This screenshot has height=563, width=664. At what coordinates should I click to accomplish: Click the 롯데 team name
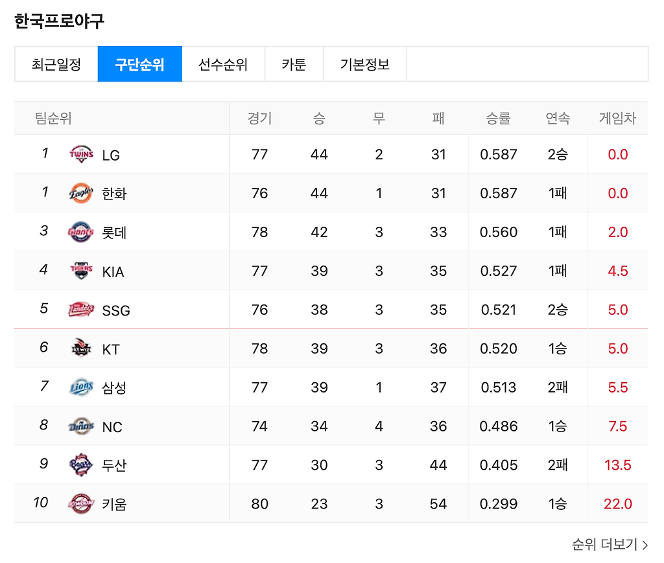click(114, 233)
